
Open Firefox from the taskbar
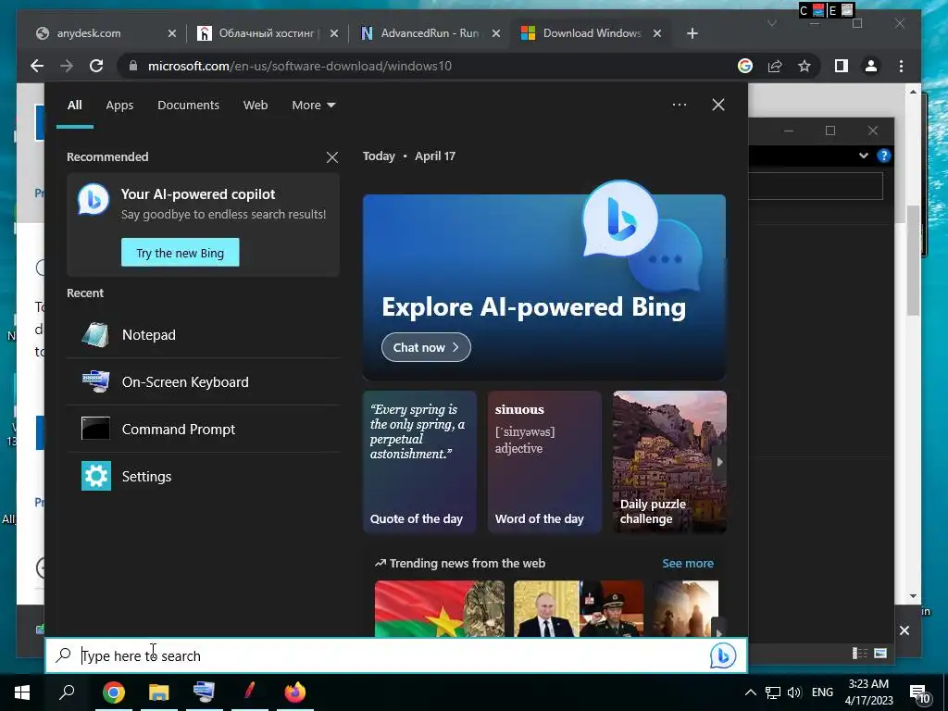point(295,692)
